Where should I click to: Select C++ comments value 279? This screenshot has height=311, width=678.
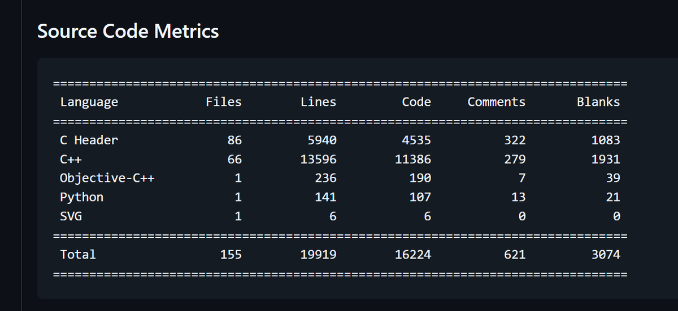(x=515, y=159)
